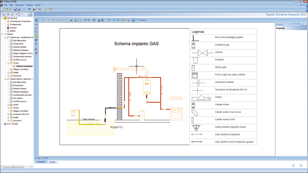Click the blue play-arrow icon in the drawing toolbar
The width and height of the screenshot is (308, 173).
tap(103, 20)
